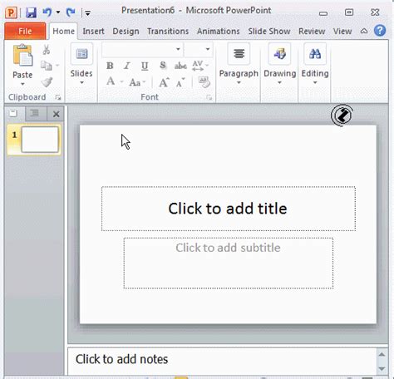
Task: Click the Save icon in quick access toolbar
Action: click(31, 12)
